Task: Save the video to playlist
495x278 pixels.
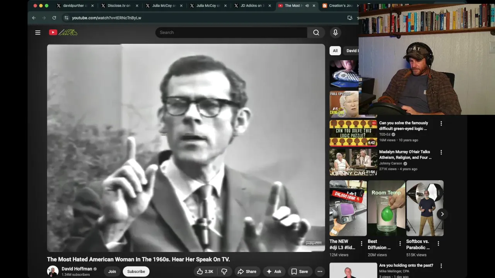Action: pos(299,271)
